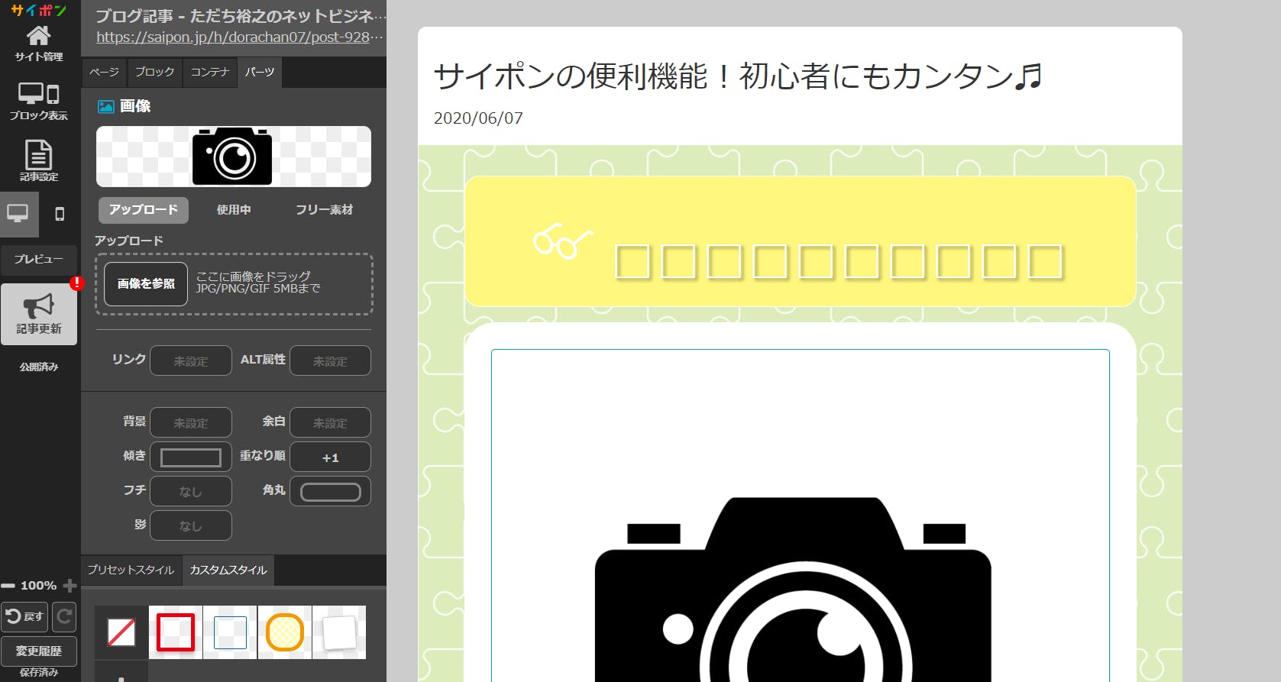
Task: Open the フチ border setting
Action: click(190, 491)
